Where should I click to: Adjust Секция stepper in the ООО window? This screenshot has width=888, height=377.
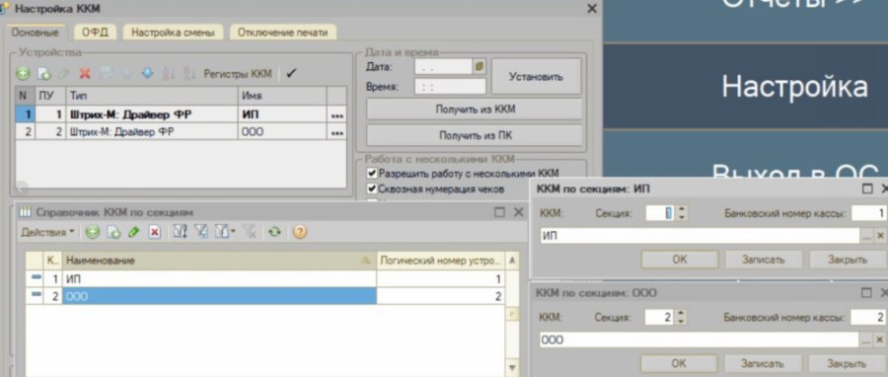click(x=681, y=317)
